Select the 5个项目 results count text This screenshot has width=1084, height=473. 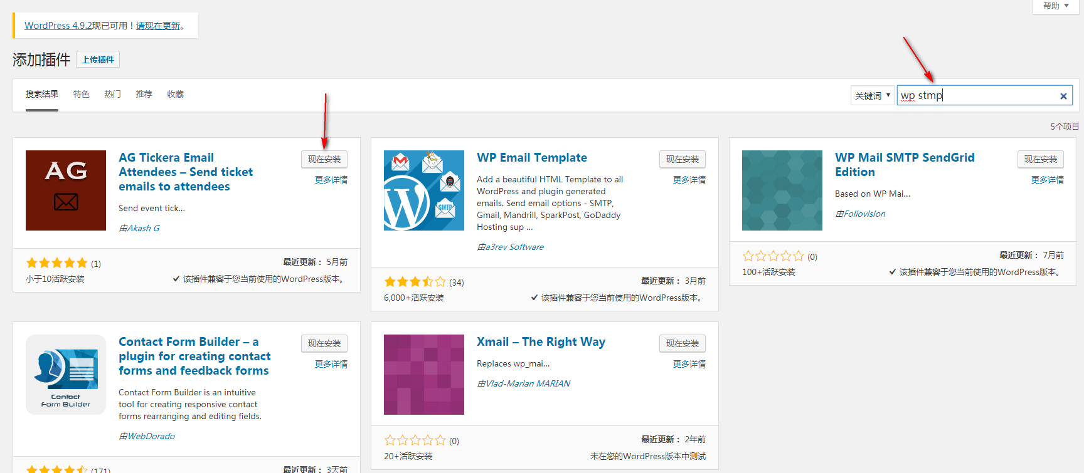1065,127
